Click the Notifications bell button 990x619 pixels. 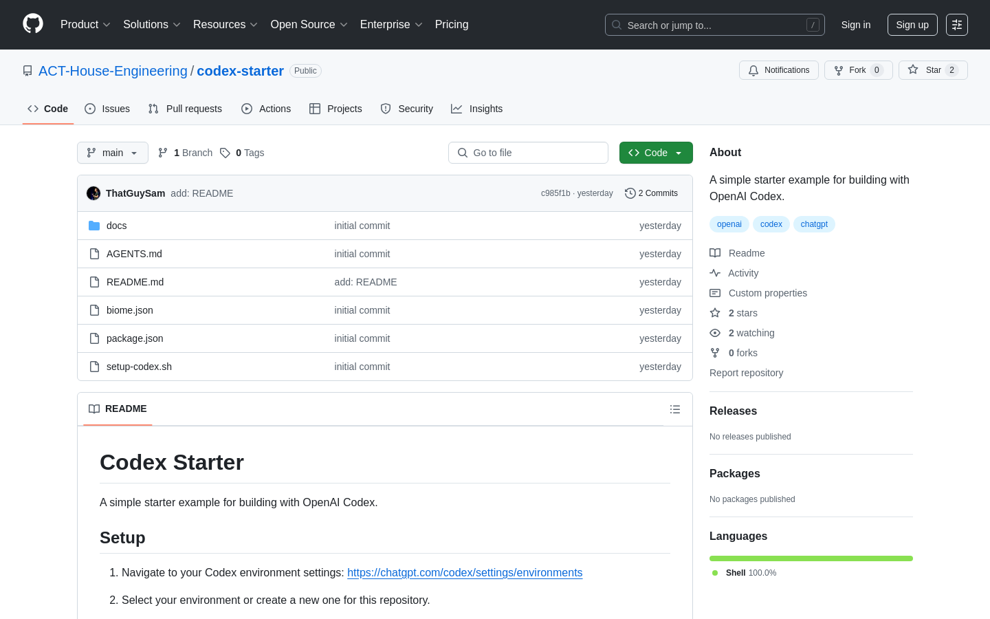coord(779,70)
